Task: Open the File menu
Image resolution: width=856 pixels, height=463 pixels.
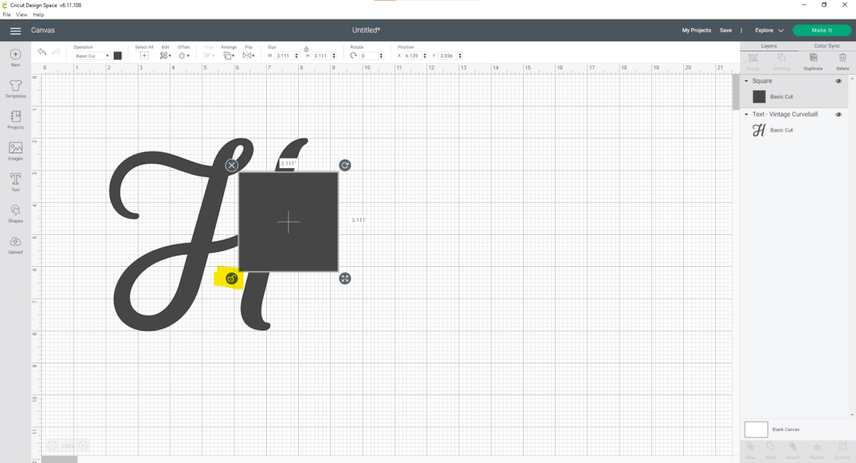Action: pos(6,15)
